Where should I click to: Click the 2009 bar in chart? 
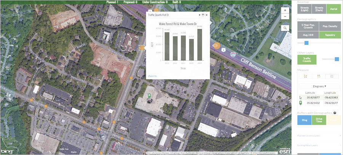(199, 44)
